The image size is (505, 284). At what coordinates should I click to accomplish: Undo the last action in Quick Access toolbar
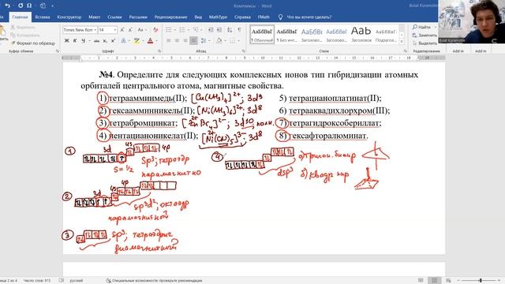coord(7,6)
